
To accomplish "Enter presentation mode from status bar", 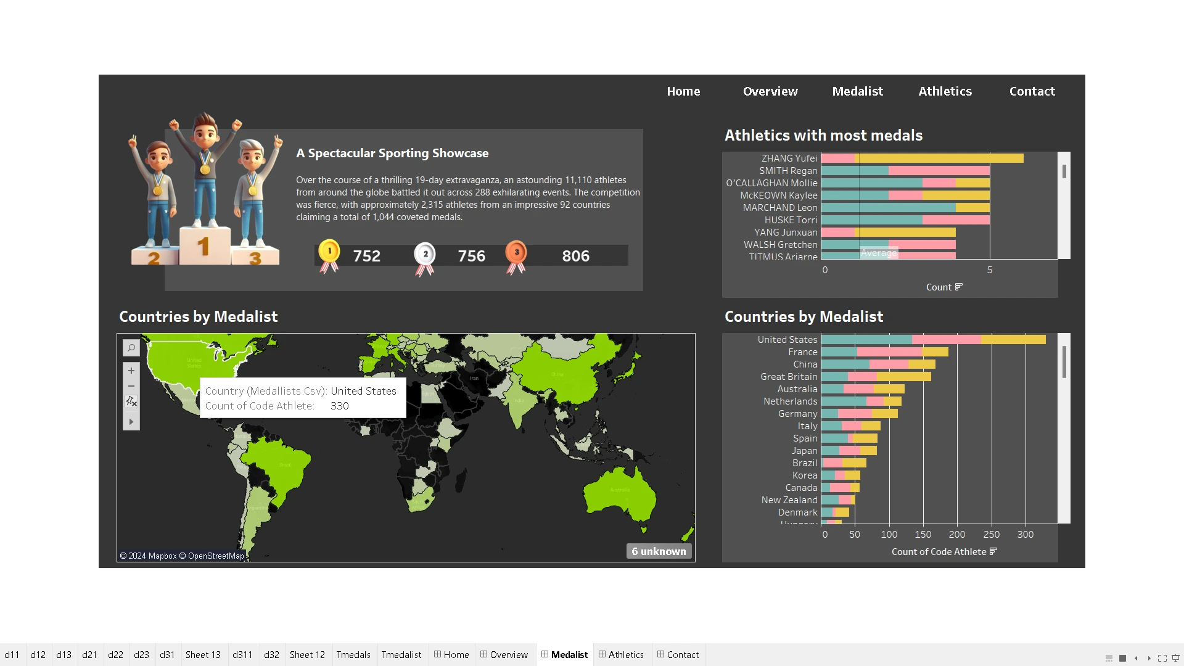I will [1175, 658].
